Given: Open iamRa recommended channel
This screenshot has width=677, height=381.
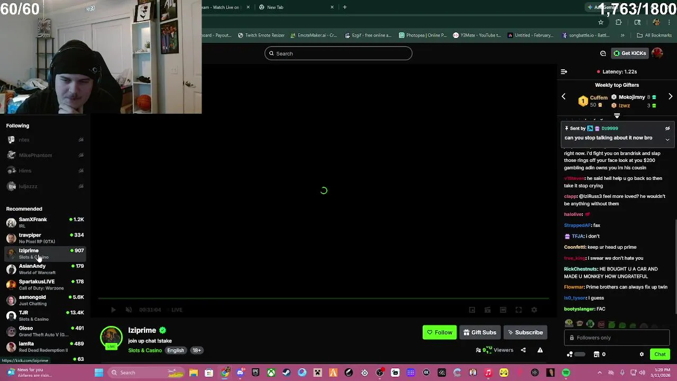Looking at the screenshot, I should (x=45, y=347).
